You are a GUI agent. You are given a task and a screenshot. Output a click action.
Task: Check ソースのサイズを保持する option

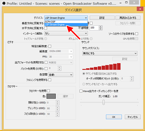tap(137, 34)
